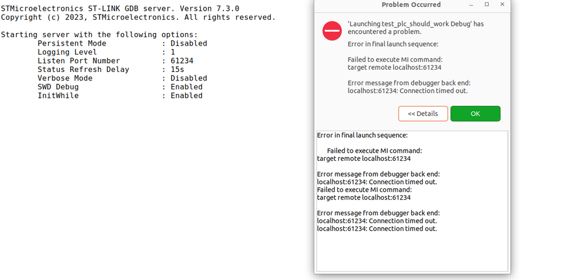The height and width of the screenshot is (280, 562).
Task: Click the Problem Occurred title bar
Action: tap(411, 4)
